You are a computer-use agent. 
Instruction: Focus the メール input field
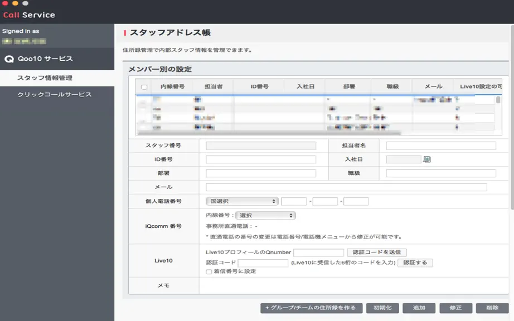click(x=347, y=187)
